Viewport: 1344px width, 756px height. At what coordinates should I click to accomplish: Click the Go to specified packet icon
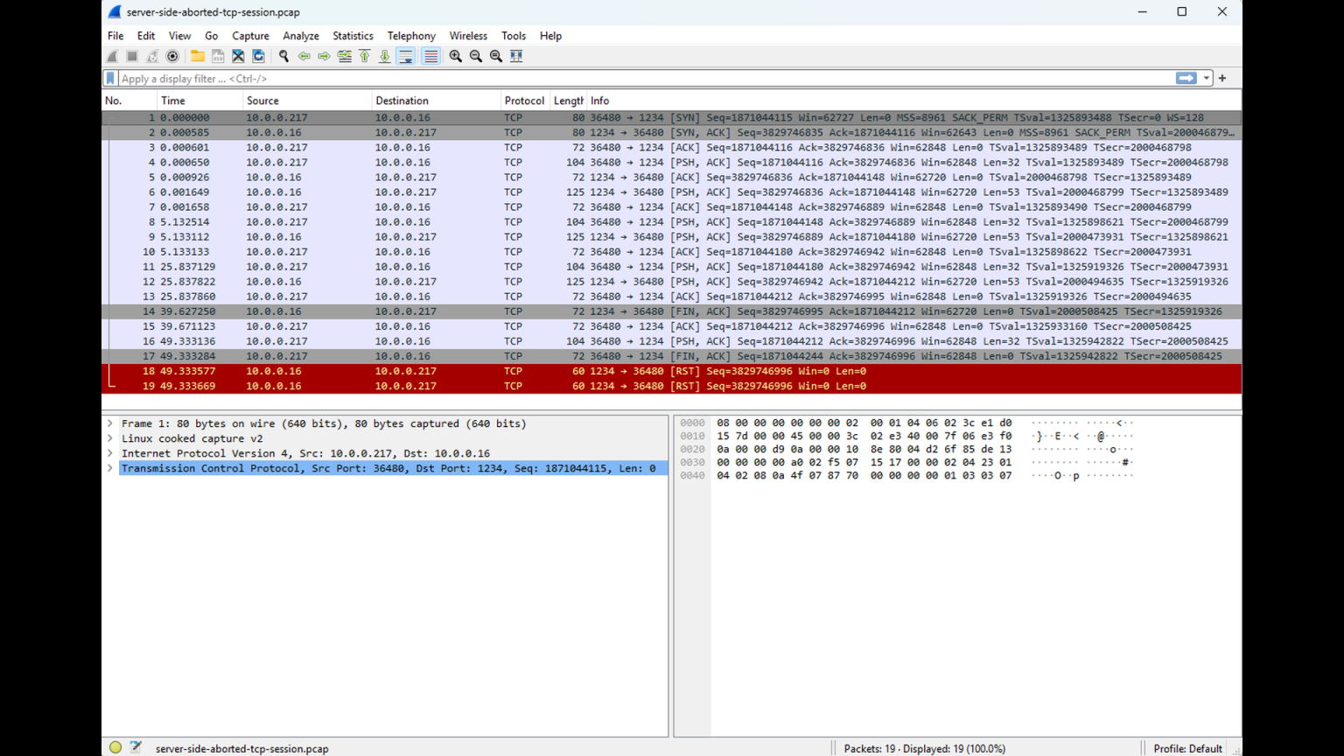pos(345,56)
